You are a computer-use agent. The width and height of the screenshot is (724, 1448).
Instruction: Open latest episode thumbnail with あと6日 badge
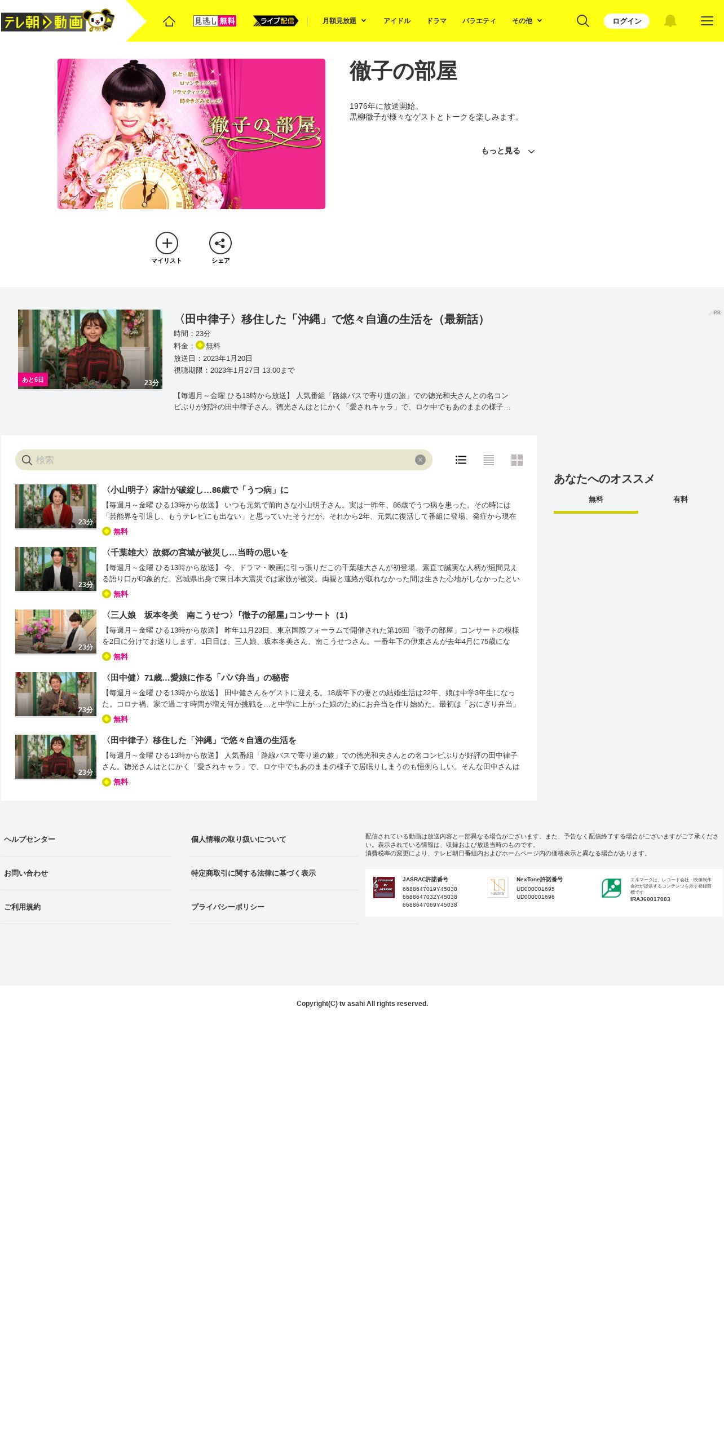tap(90, 349)
